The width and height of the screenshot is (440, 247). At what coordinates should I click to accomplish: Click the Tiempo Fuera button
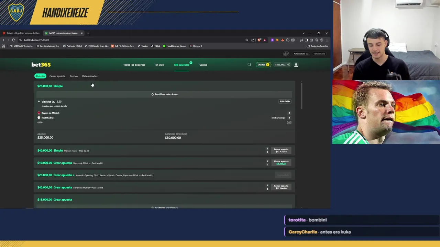[x=319, y=54]
